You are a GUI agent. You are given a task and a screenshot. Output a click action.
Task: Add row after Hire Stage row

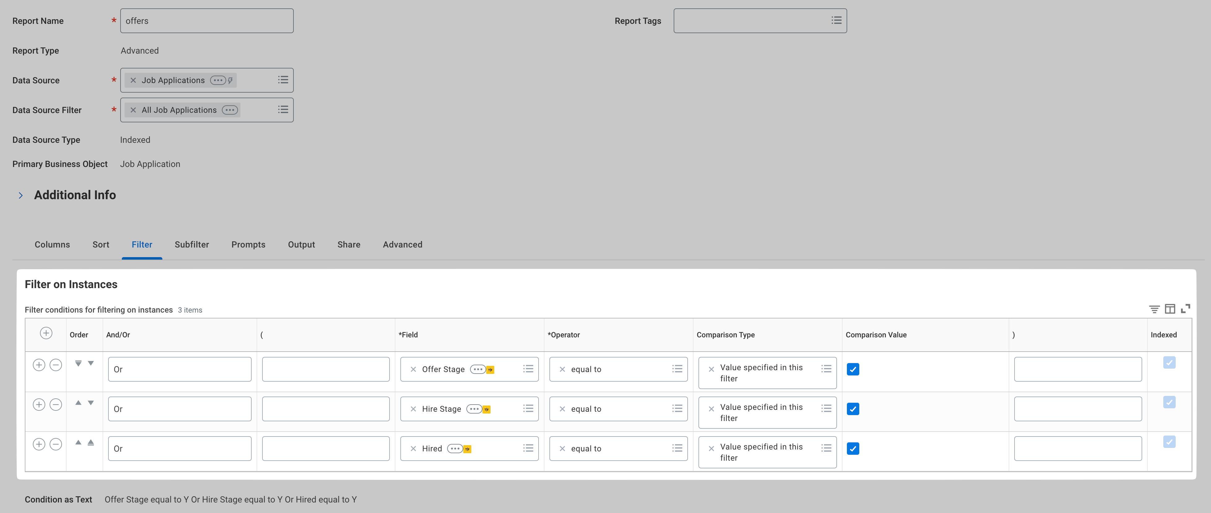tap(39, 405)
